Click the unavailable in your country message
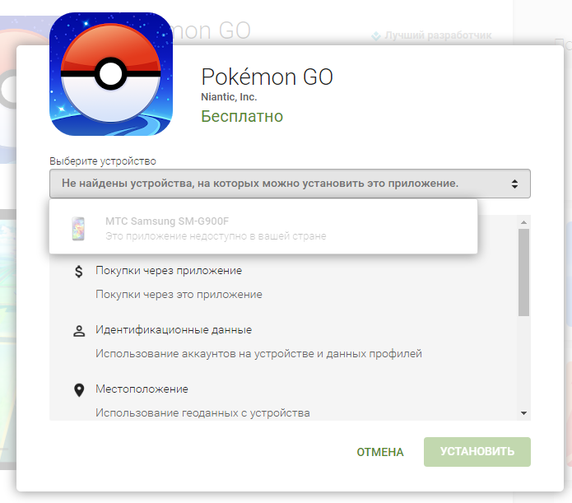572x503 pixels. [216, 236]
